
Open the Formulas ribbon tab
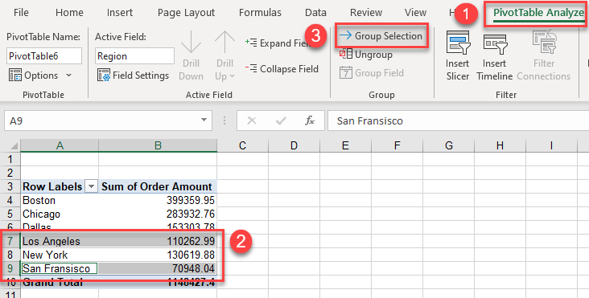pyautogui.click(x=260, y=12)
